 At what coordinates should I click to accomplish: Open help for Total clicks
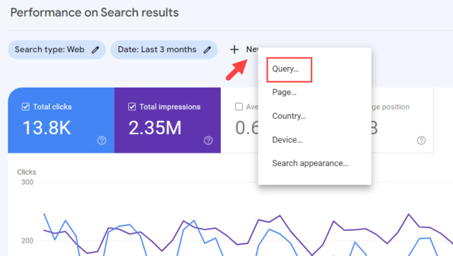pos(102,141)
